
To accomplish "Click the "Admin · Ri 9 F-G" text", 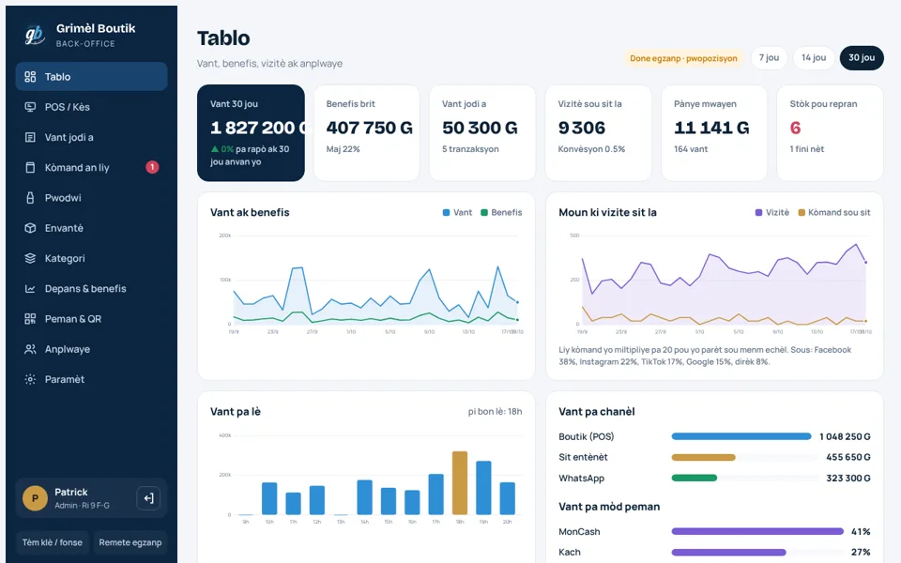I will pyautogui.click(x=83, y=506).
